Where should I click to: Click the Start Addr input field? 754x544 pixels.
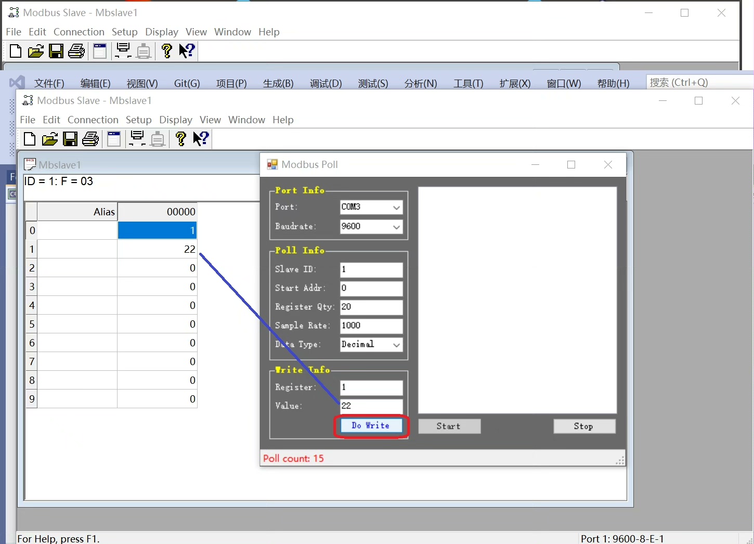371,289
